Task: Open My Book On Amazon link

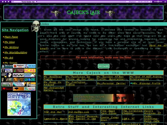Action: click(x=53, y=83)
